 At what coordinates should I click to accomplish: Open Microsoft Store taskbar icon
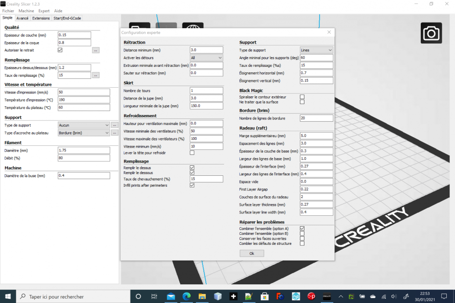tap(264, 296)
